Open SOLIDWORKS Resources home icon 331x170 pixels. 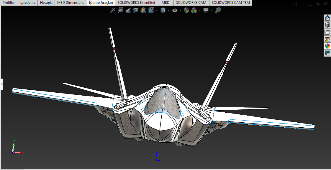[327, 18]
